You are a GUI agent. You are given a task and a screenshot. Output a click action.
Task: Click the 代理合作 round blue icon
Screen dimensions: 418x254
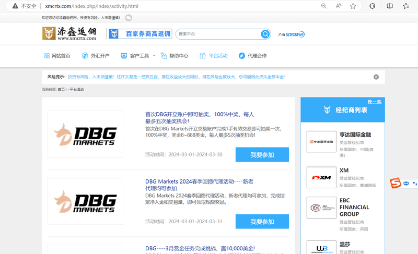pos(242,56)
